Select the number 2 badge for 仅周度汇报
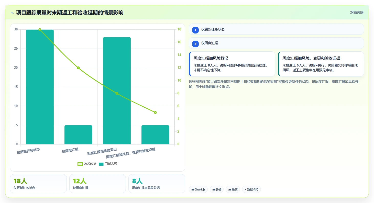 [195, 44]
